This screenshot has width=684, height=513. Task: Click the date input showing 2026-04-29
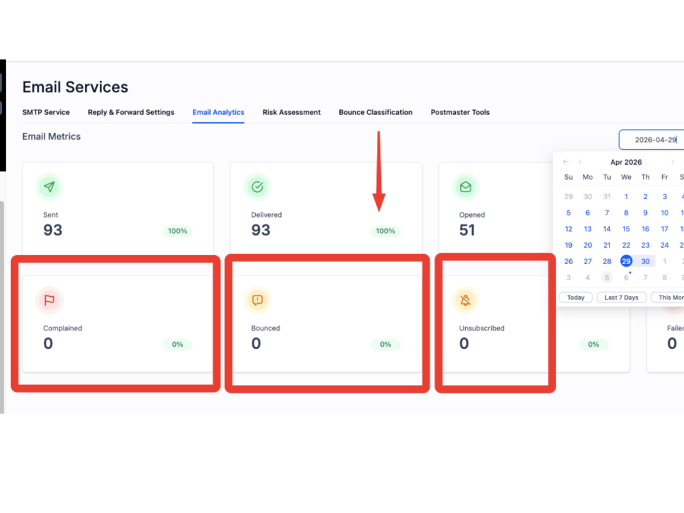pyautogui.click(x=652, y=140)
